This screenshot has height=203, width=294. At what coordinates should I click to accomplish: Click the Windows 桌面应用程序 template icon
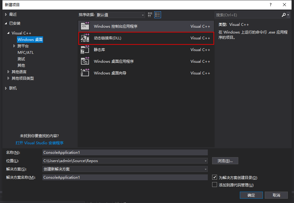pyautogui.click(x=85, y=61)
